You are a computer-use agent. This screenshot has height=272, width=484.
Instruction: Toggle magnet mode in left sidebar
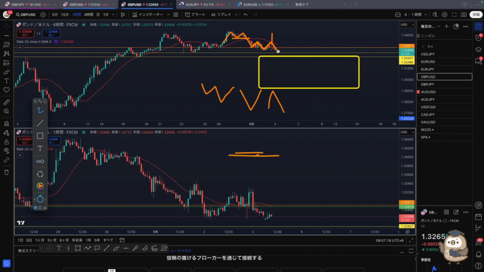pos(7,124)
